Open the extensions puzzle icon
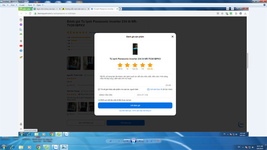 coord(236,13)
